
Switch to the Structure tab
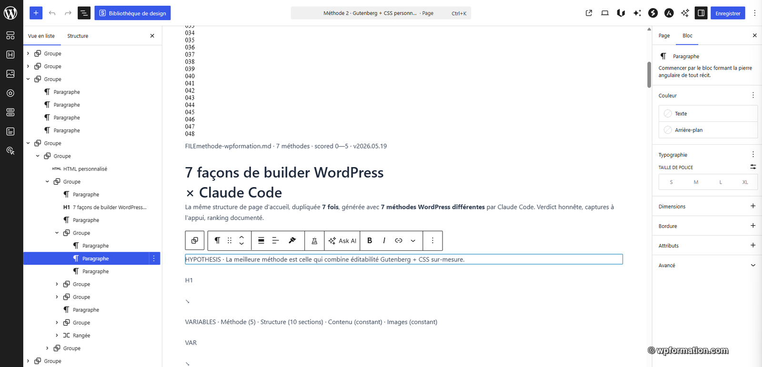(x=78, y=36)
